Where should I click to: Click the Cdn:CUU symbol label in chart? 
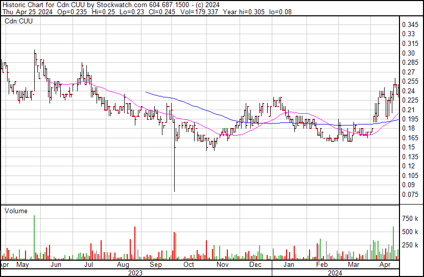click(19, 21)
